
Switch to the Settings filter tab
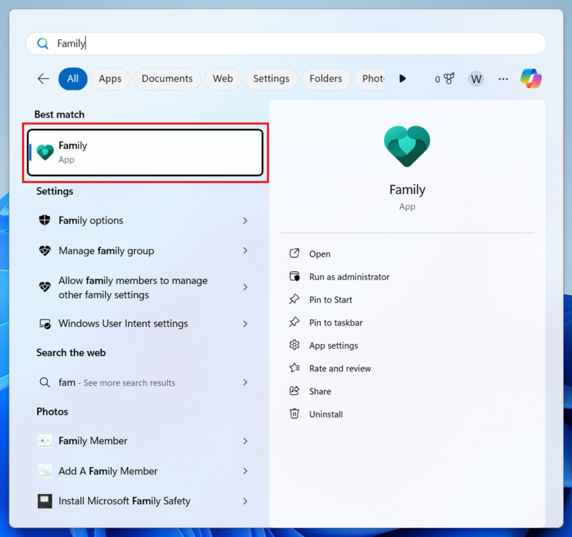[x=271, y=79]
